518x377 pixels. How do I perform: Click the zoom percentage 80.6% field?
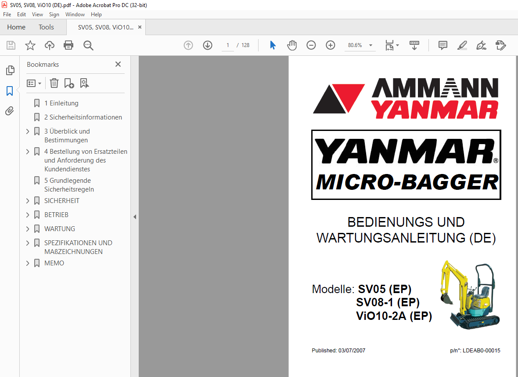355,45
